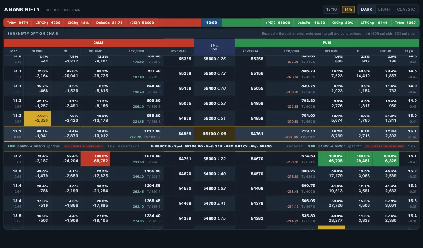
Task: Click the SFB 54500 → 55000 support label
Action: pyautogui.click(x=327, y=147)
